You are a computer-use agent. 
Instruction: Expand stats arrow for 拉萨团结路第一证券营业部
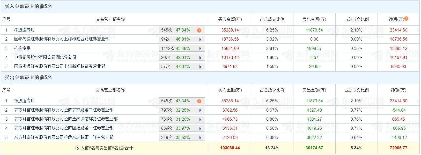200,128
